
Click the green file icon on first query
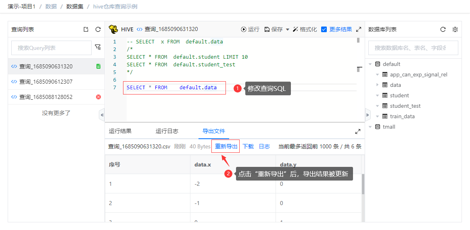[x=98, y=66]
